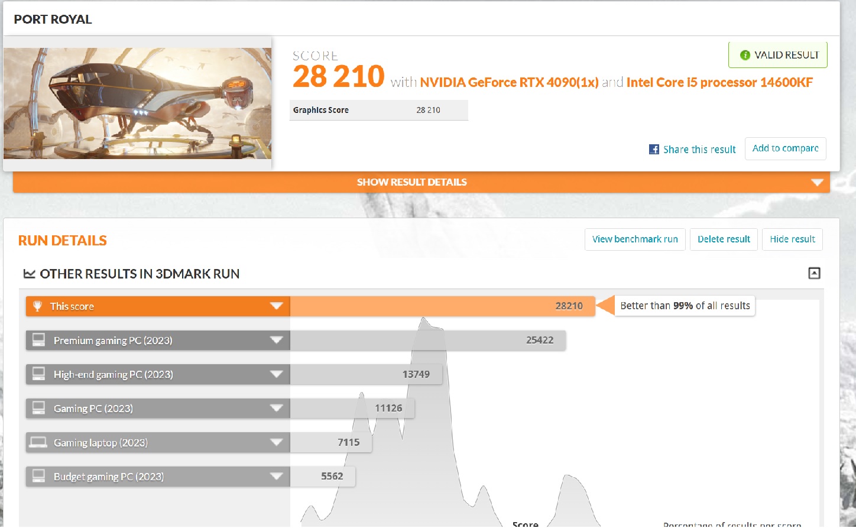
Task: Click the View benchmark run button
Action: point(635,239)
